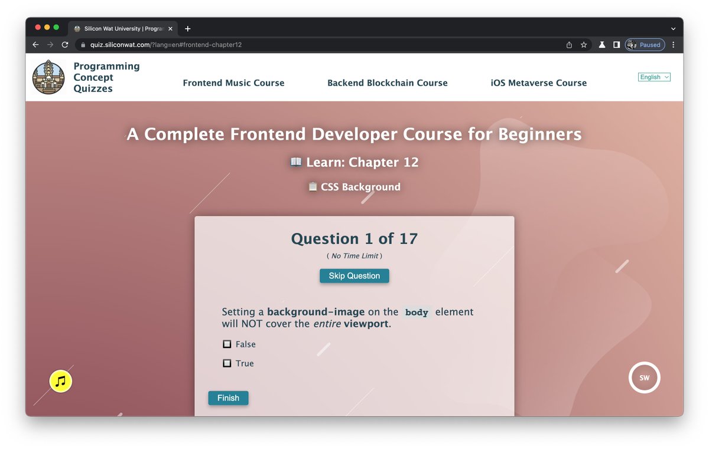The image size is (709, 450).
Task: Click the yellow music note button
Action: pos(60,382)
